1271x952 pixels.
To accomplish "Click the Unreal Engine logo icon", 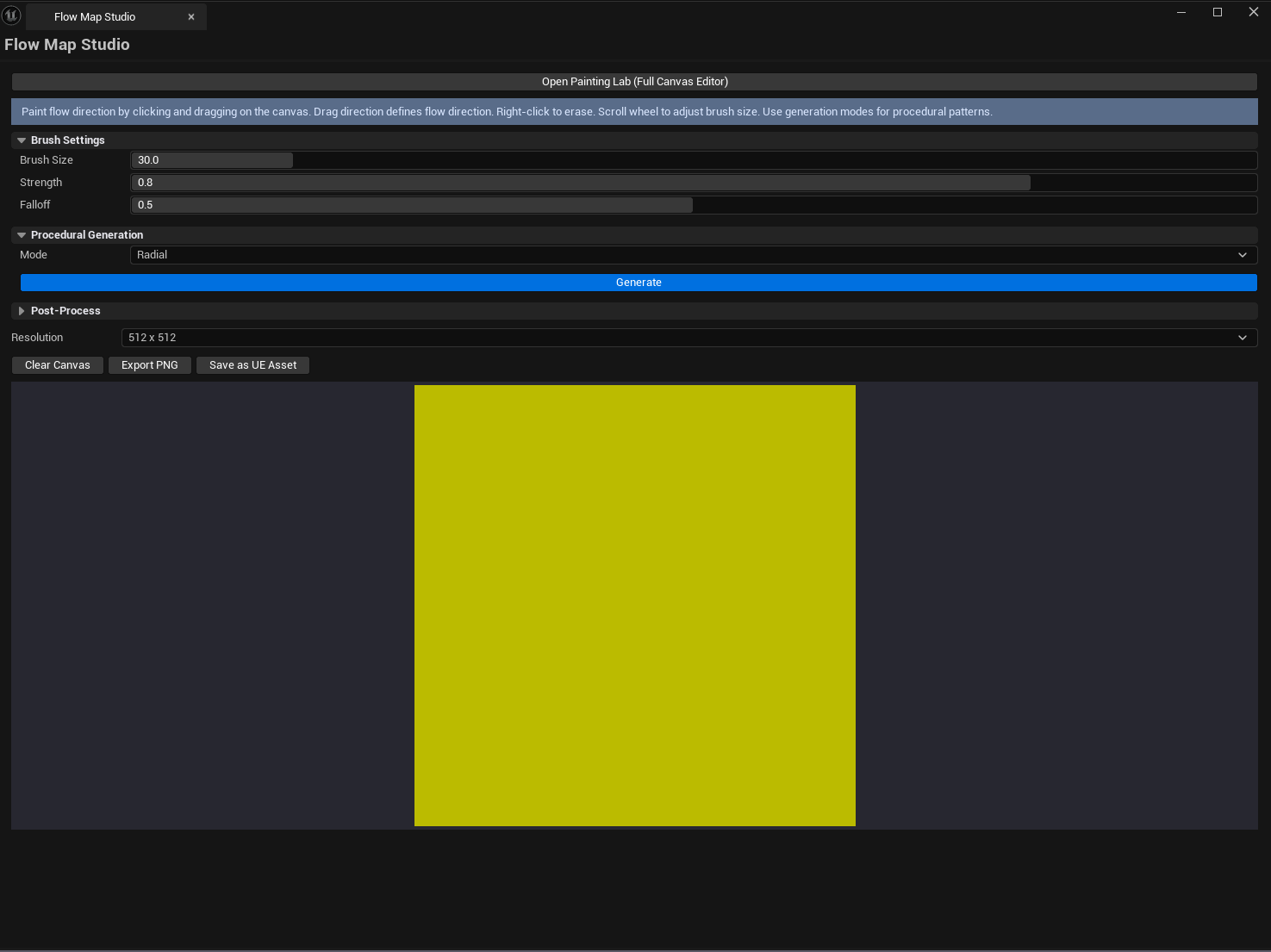I will (x=11, y=16).
